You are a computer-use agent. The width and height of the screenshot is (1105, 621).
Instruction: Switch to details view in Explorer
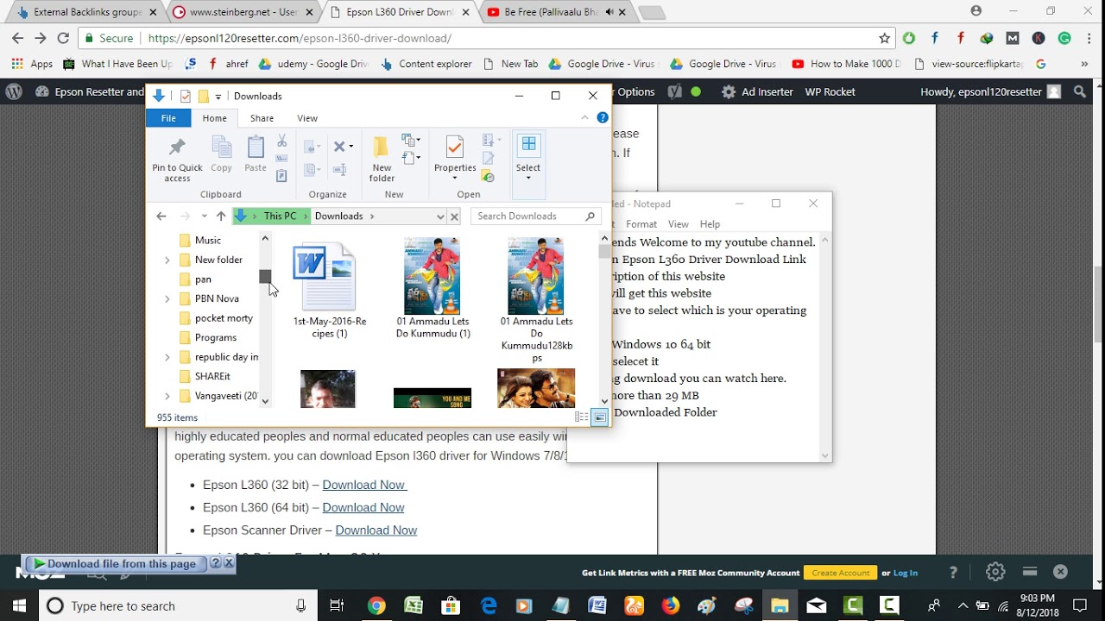point(582,417)
